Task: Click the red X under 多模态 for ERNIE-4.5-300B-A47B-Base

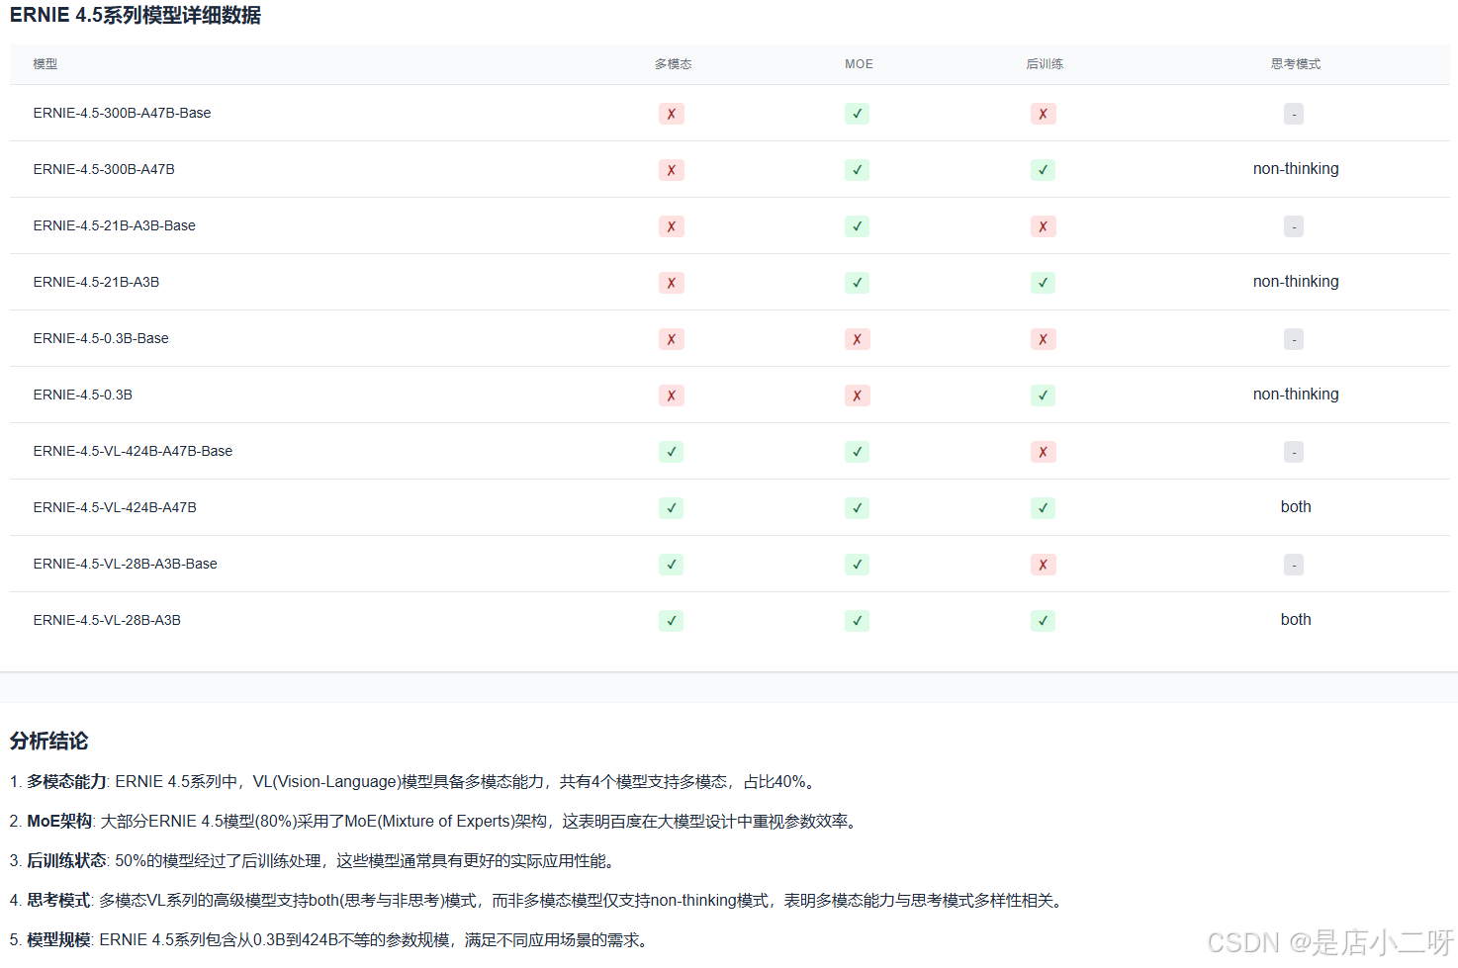Action: (672, 114)
